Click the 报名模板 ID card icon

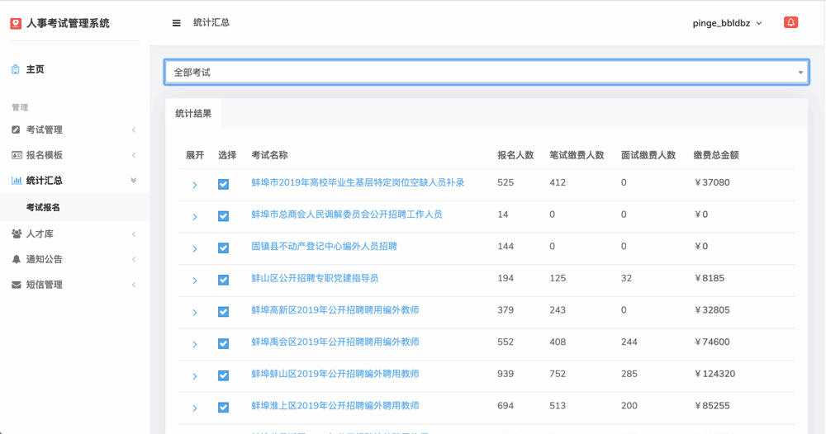click(x=17, y=155)
